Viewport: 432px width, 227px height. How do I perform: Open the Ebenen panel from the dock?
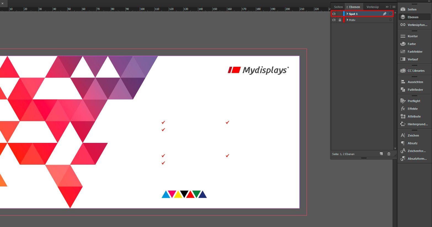(x=414, y=17)
